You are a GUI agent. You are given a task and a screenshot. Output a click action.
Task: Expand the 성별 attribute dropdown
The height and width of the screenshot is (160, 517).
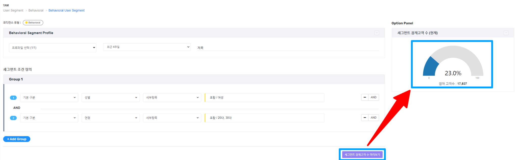click(x=111, y=98)
